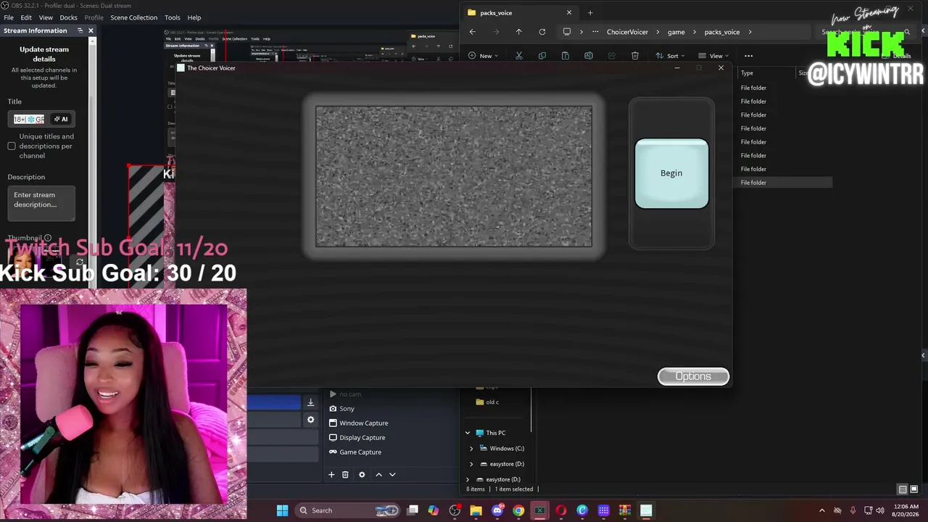Screen dimensions: 928x522
Task: Expand the easystore (D:) drive under This PC
Action: pyautogui.click(x=471, y=464)
